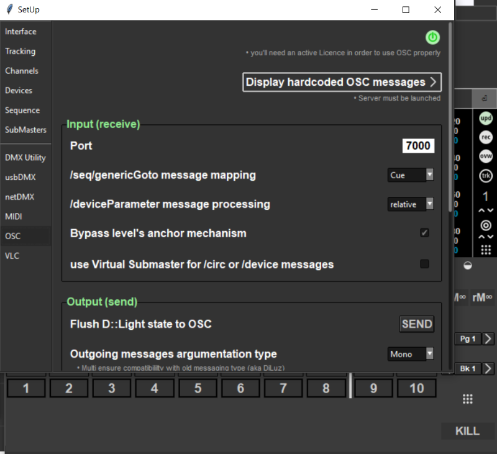Toggle Bypass level's anchor mechanism checkbox
Viewport: 497px width, 454px height.
(x=424, y=233)
